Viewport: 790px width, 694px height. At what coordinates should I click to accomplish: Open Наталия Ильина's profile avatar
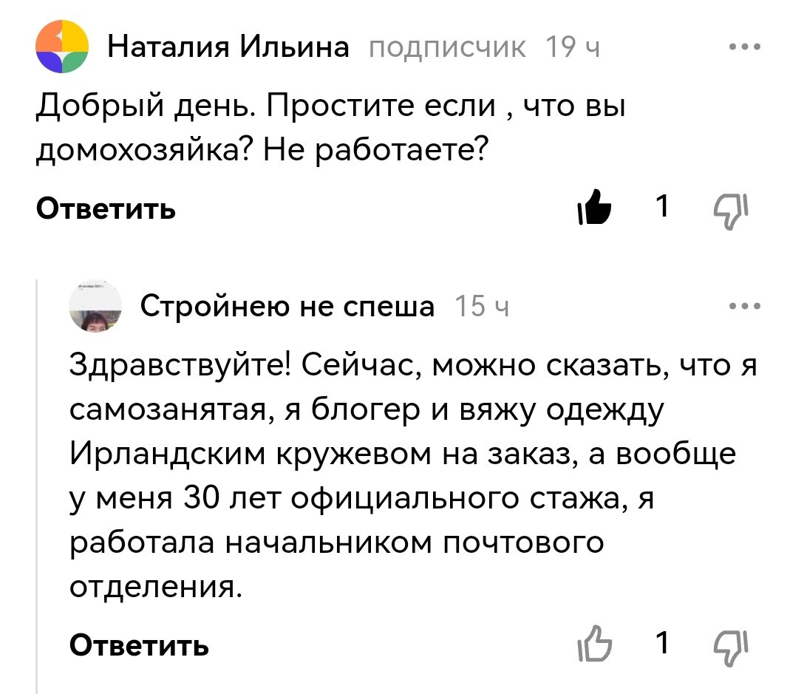(63, 46)
